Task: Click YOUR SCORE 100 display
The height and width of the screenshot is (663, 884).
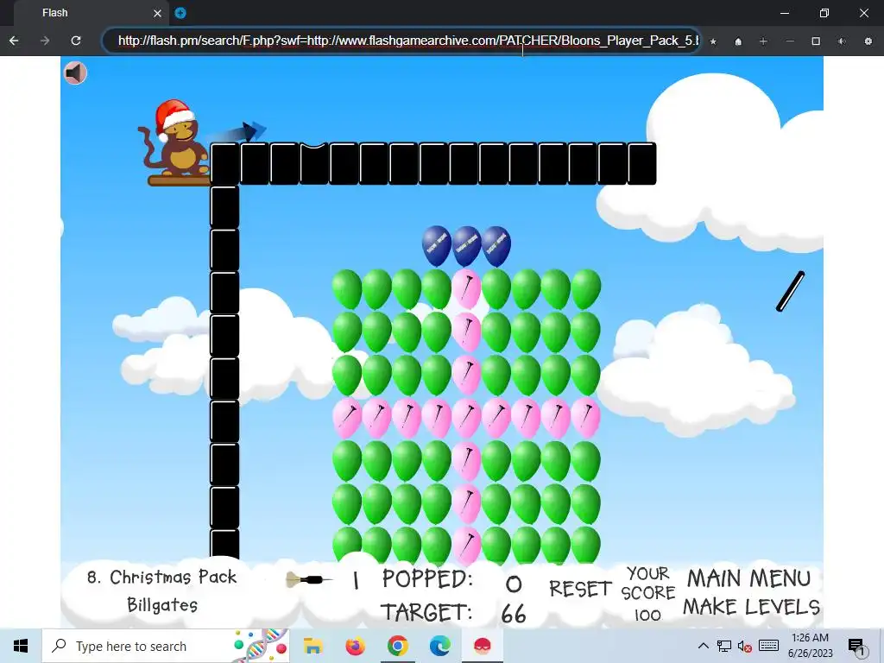Action: tap(647, 594)
